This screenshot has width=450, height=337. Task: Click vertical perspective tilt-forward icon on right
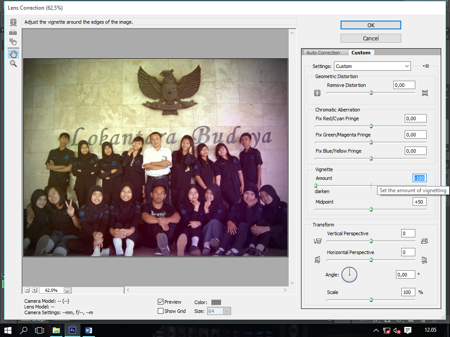click(425, 241)
